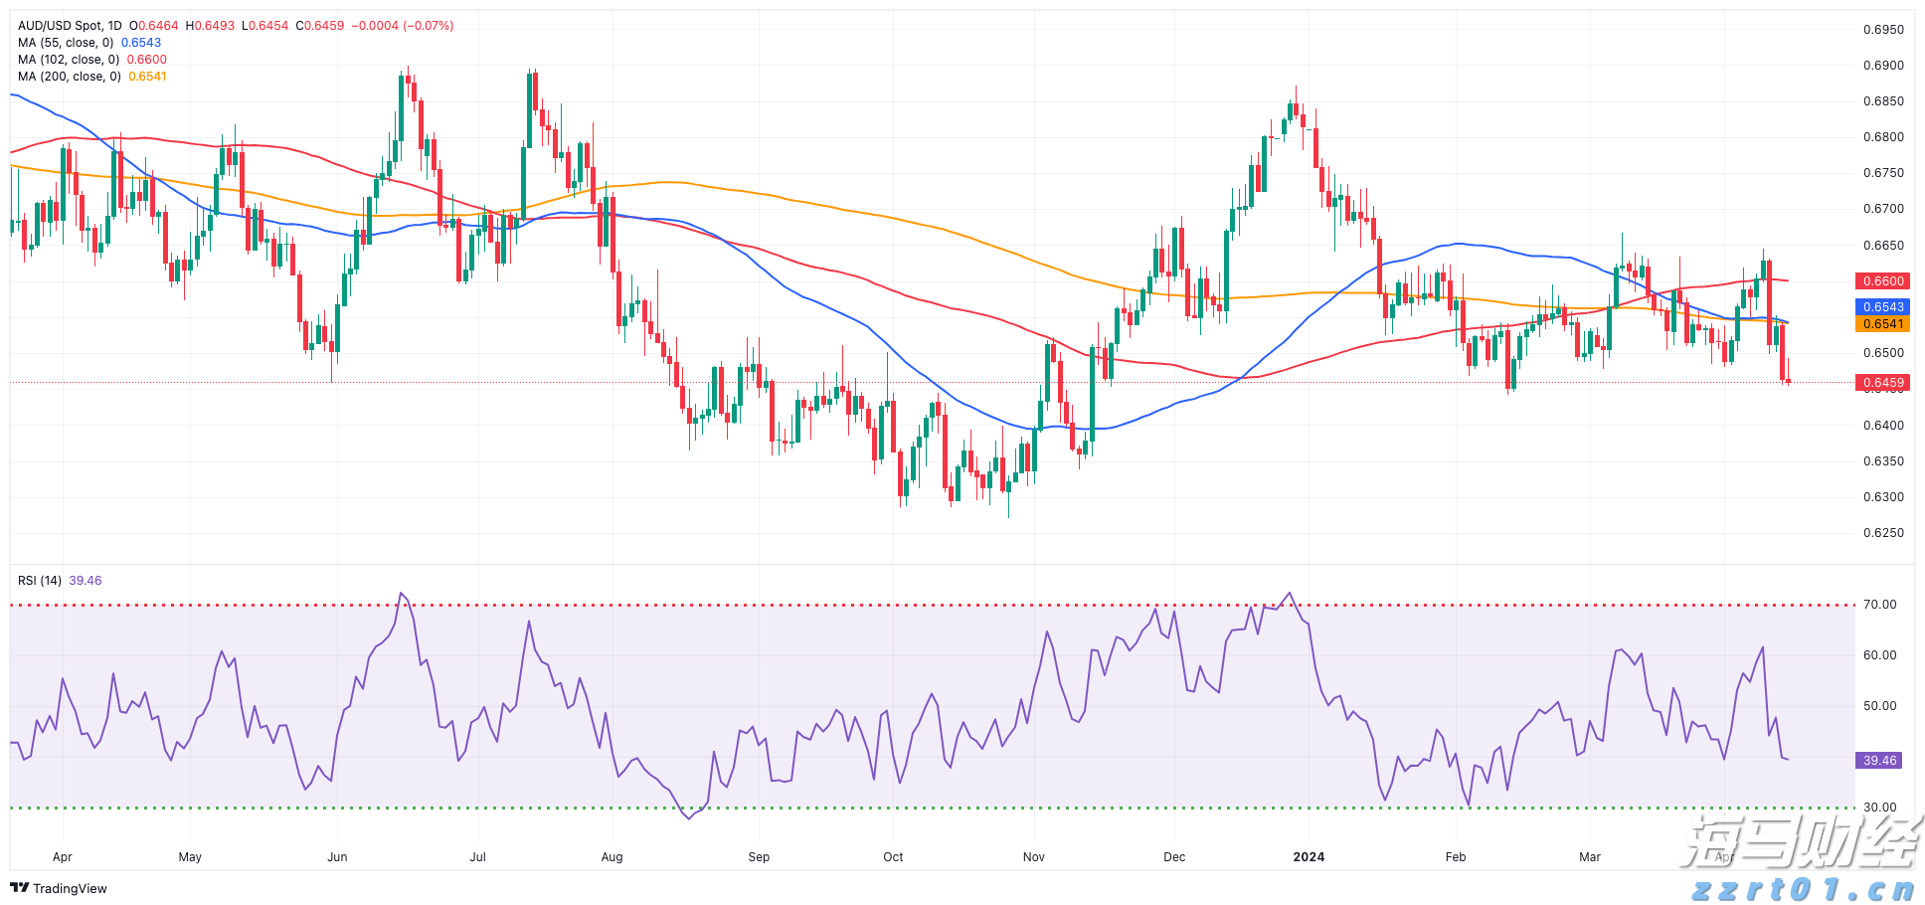Click the 0.6250 price axis label
The height and width of the screenshot is (905, 1925).
click(1883, 533)
